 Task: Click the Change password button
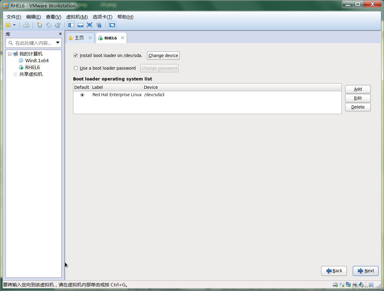(159, 68)
